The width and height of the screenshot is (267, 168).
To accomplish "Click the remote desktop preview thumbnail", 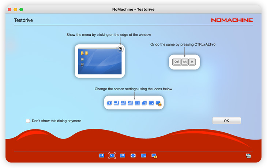I will [x=99, y=62].
